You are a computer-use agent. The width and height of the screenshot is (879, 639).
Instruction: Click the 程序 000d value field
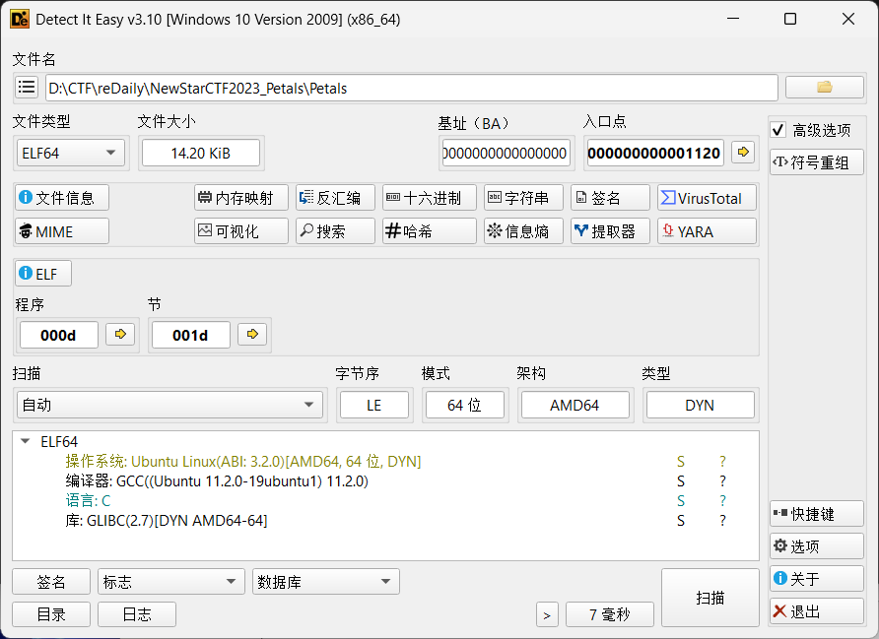tap(59, 335)
